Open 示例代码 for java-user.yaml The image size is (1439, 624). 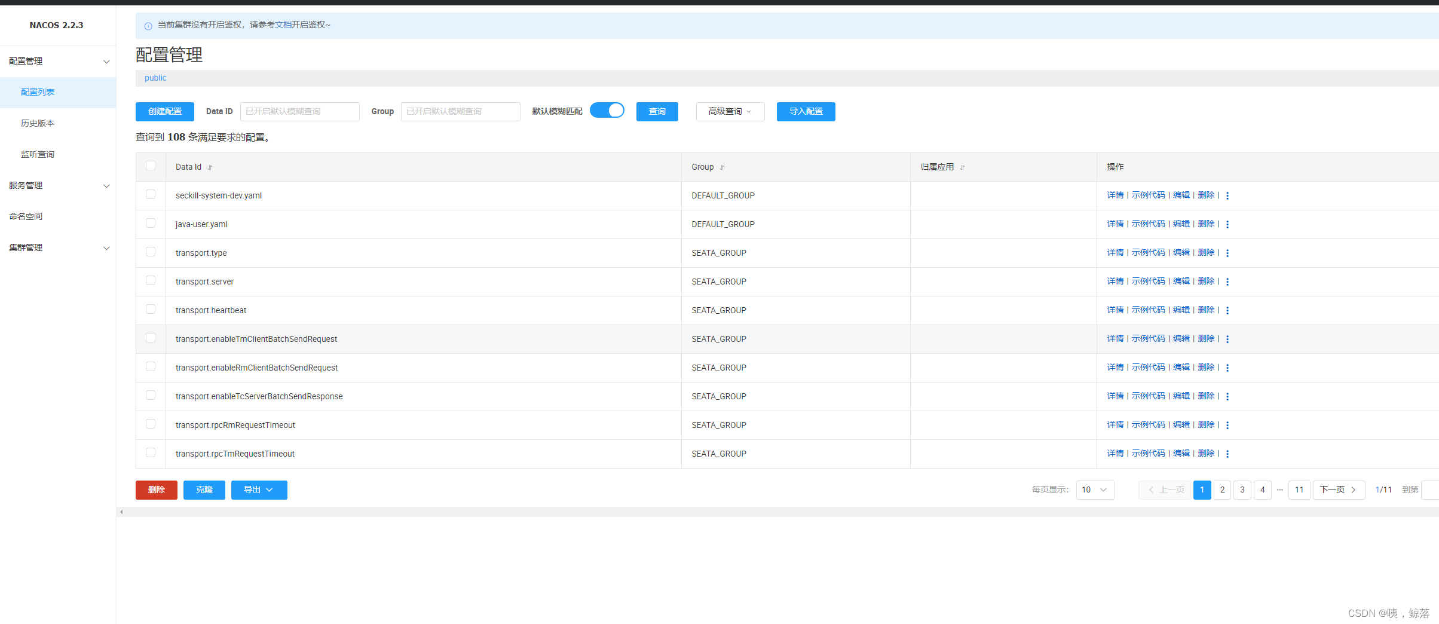click(1148, 224)
